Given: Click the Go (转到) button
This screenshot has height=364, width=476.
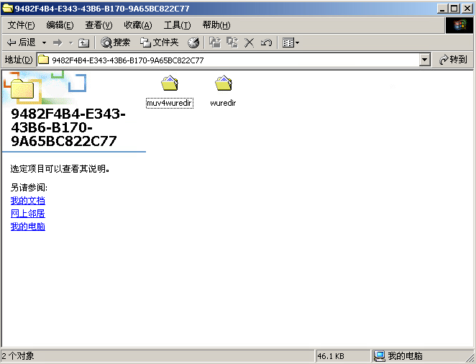Looking at the screenshot, I should pyautogui.click(x=453, y=60).
